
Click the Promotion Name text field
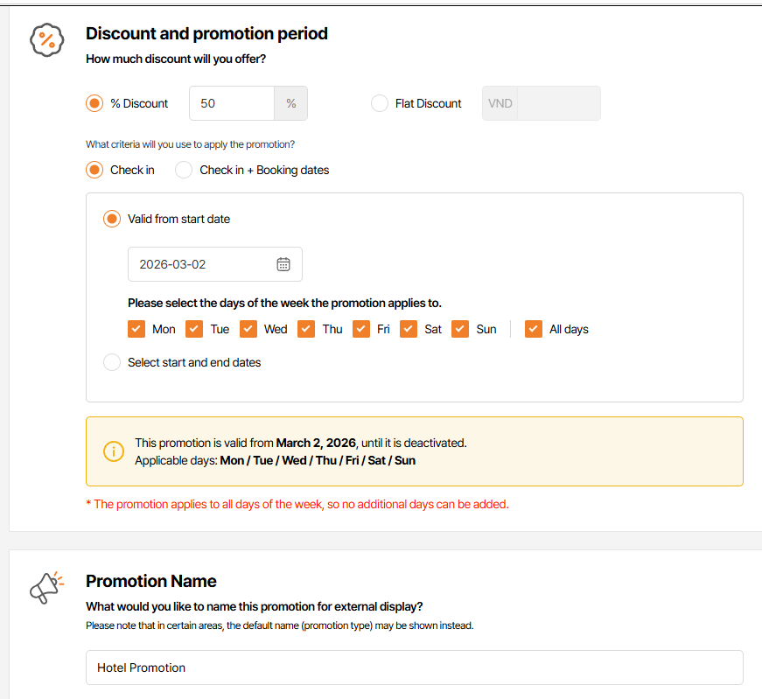tap(415, 668)
